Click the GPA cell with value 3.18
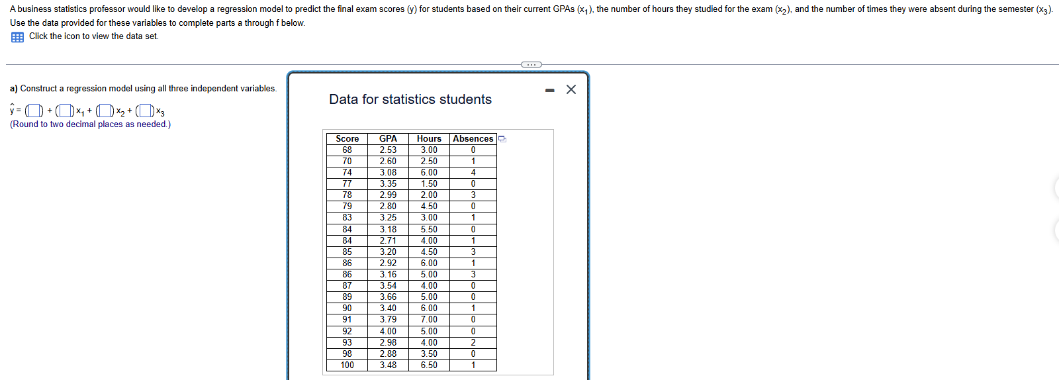Screen dimensions: 1059x380 pos(388,230)
